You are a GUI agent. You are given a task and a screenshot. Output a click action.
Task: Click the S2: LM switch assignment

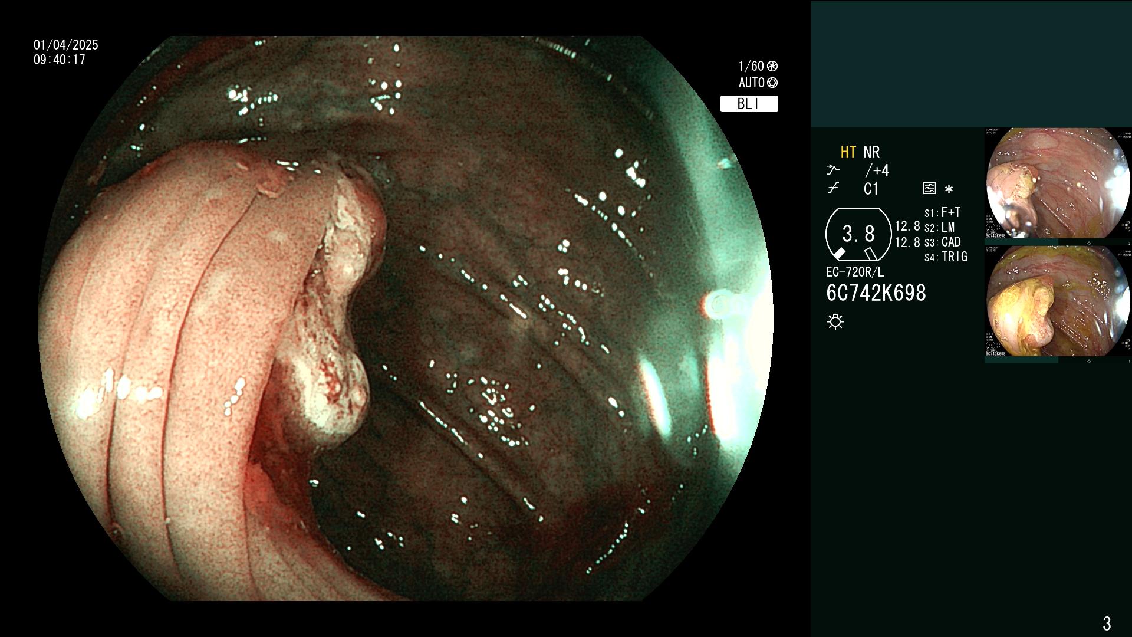(x=939, y=227)
